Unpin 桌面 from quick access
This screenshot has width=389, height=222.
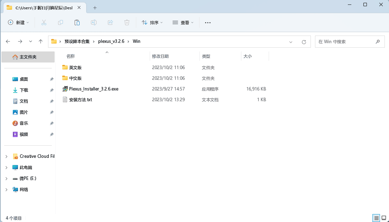pyautogui.click(x=52, y=79)
